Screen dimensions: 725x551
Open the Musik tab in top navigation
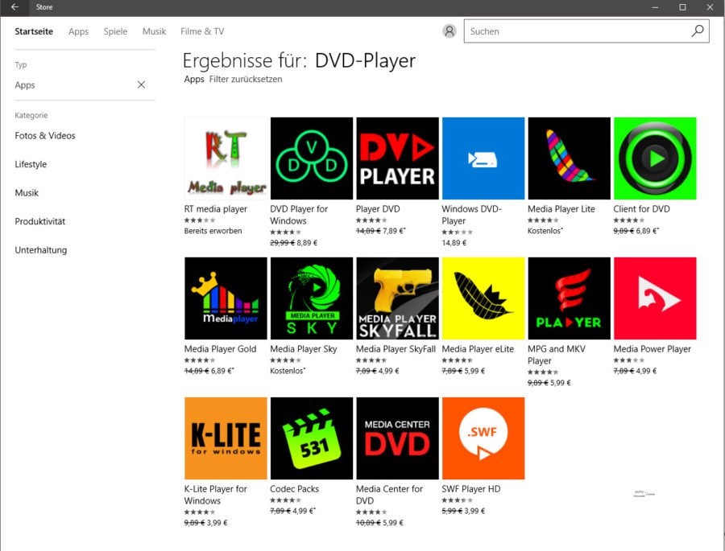point(154,31)
